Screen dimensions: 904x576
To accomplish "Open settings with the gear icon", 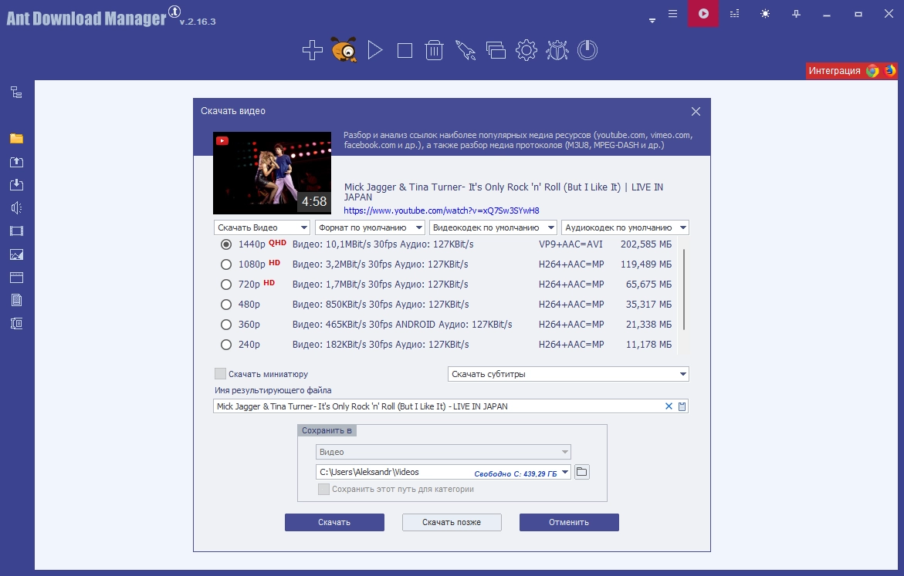I will (x=526, y=50).
